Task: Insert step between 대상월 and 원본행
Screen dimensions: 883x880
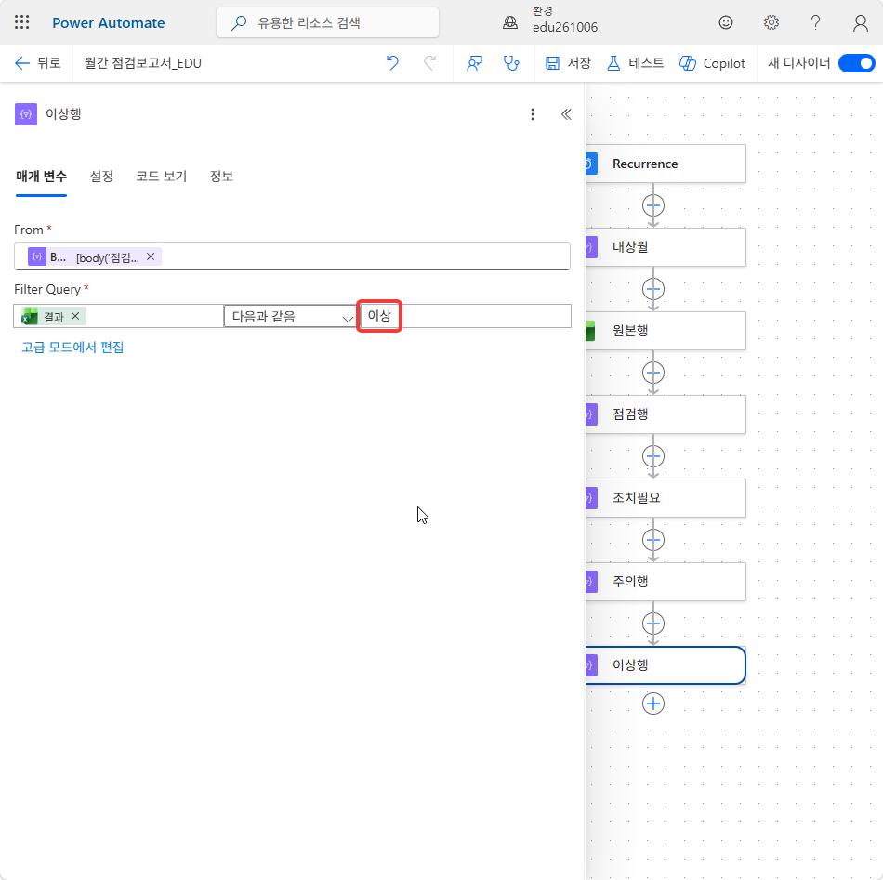Action: click(653, 289)
